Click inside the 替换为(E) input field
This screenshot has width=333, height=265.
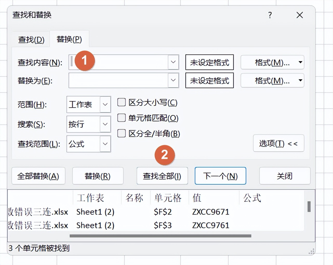click(x=117, y=80)
